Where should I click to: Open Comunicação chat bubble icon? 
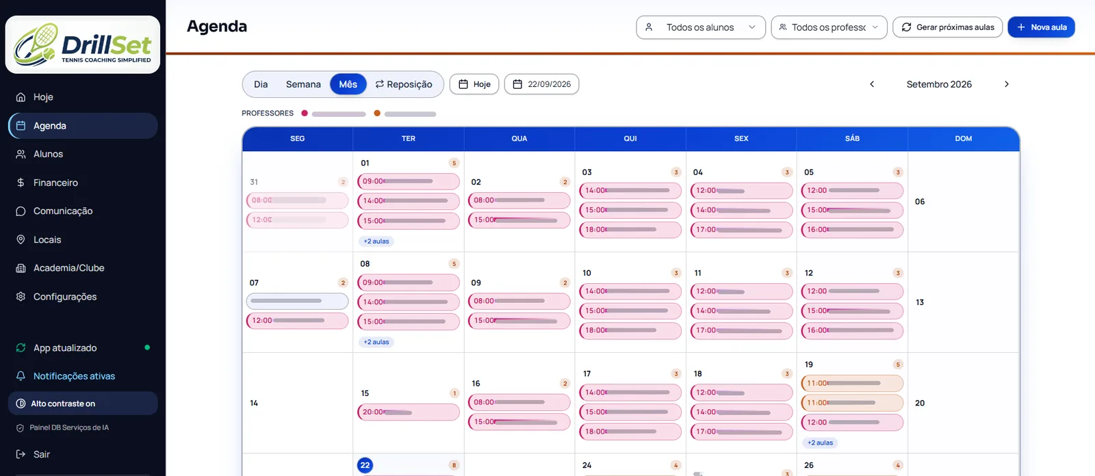[x=21, y=211]
